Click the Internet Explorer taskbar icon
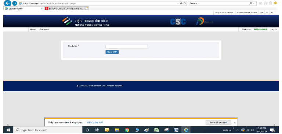The width and height of the screenshot is (282, 134). coord(186,130)
